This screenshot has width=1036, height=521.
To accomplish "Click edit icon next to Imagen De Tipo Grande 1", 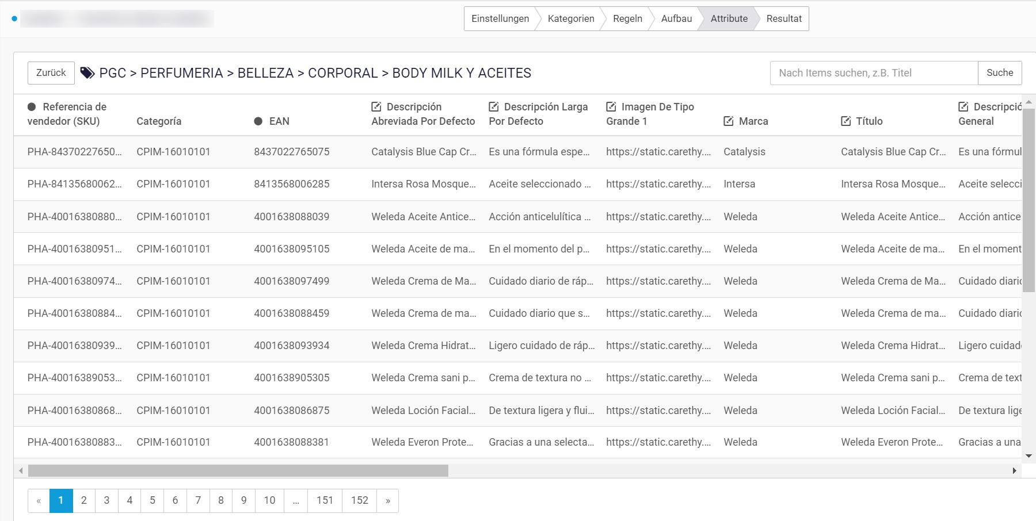I will (611, 107).
